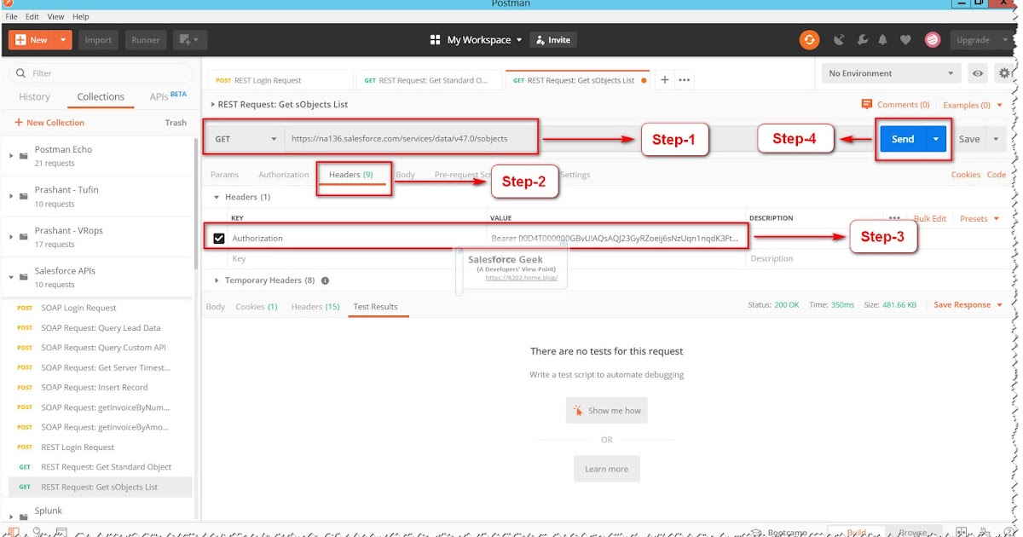Click the Postman Echo folder icon
1023x537 pixels.
(23, 155)
